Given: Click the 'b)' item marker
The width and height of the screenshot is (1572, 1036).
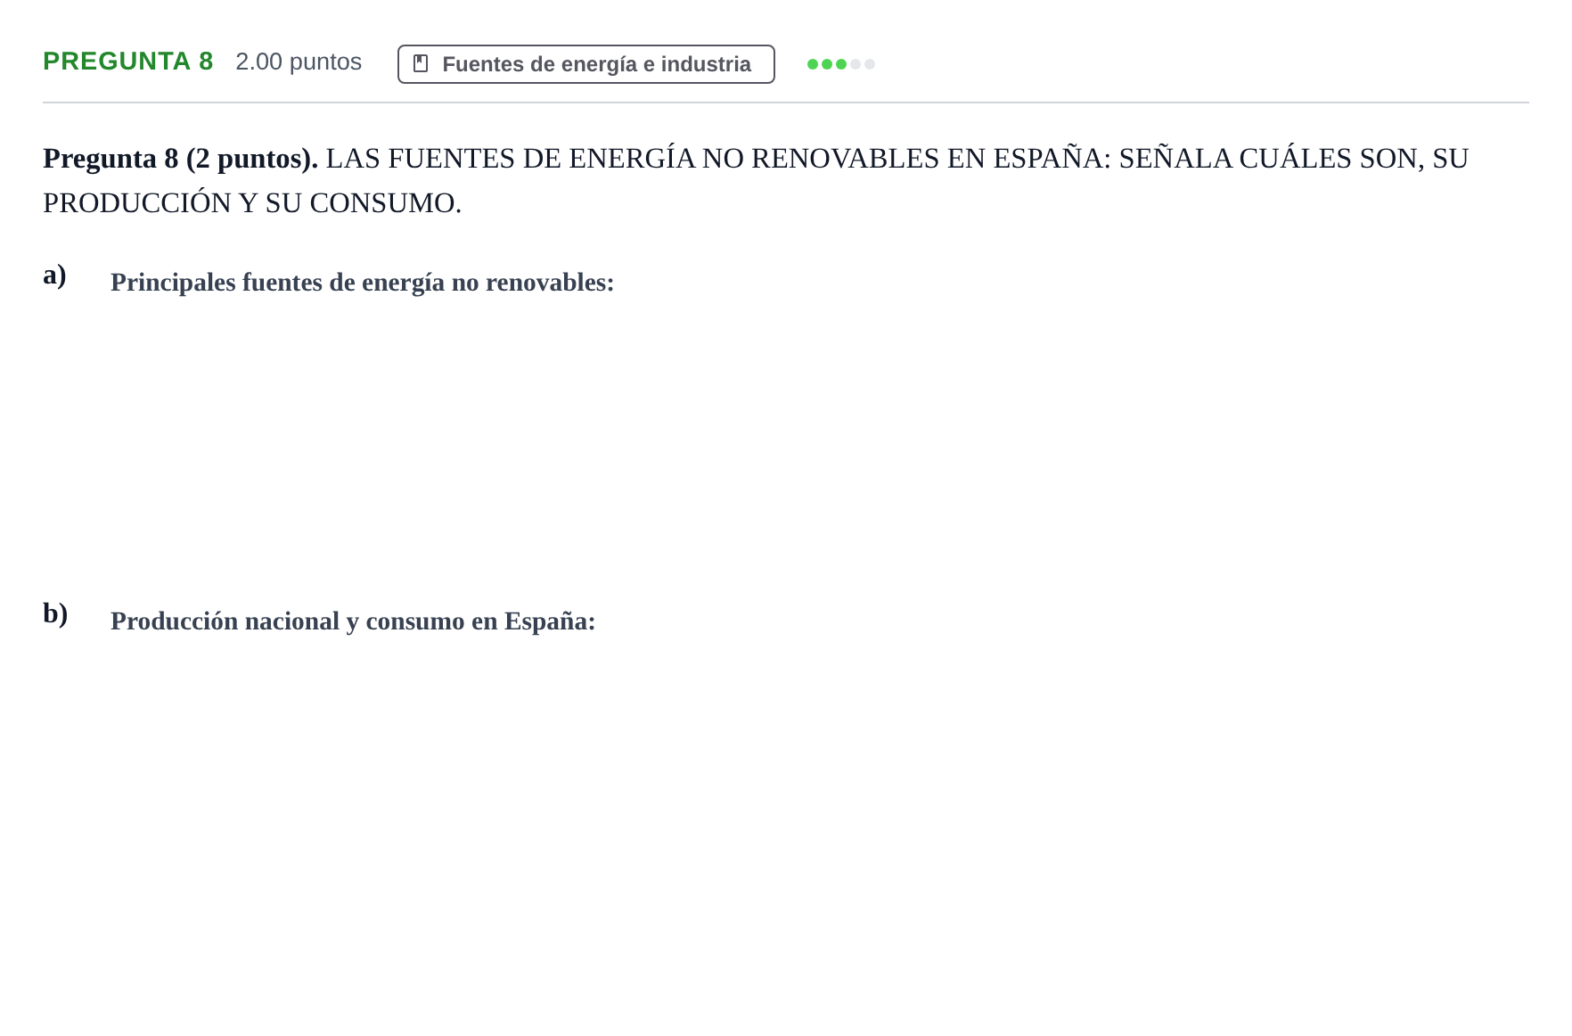Looking at the screenshot, I should click(55, 613).
